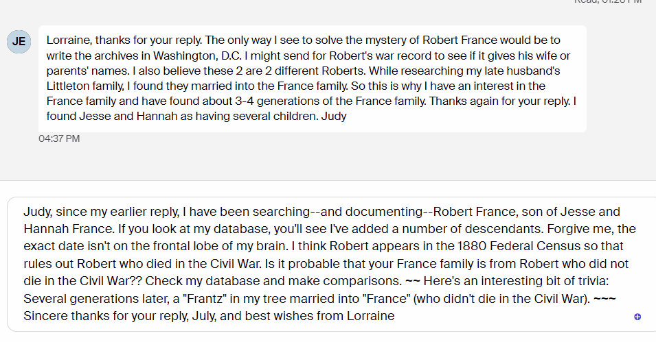
Task: Click the JE sender avatar
Action: [19, 41]
